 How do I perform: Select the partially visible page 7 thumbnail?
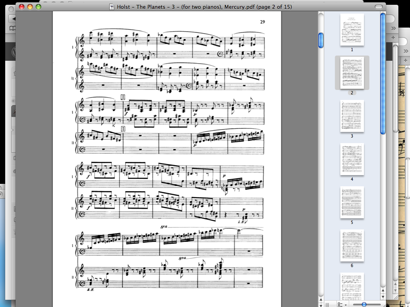coord(352,286)
